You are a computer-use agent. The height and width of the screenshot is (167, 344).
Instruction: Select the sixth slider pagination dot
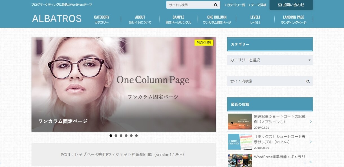point(136,136)
